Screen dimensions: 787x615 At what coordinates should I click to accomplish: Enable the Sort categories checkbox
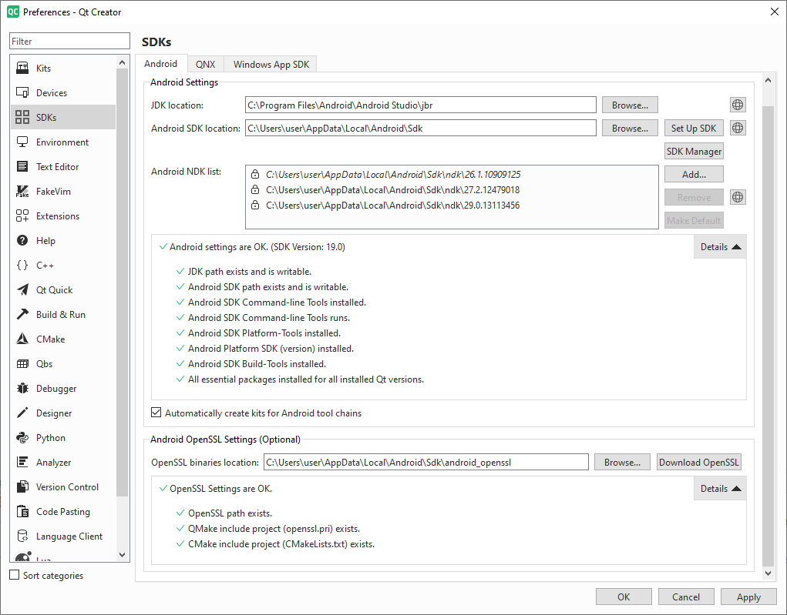click(x=15, y=575)
